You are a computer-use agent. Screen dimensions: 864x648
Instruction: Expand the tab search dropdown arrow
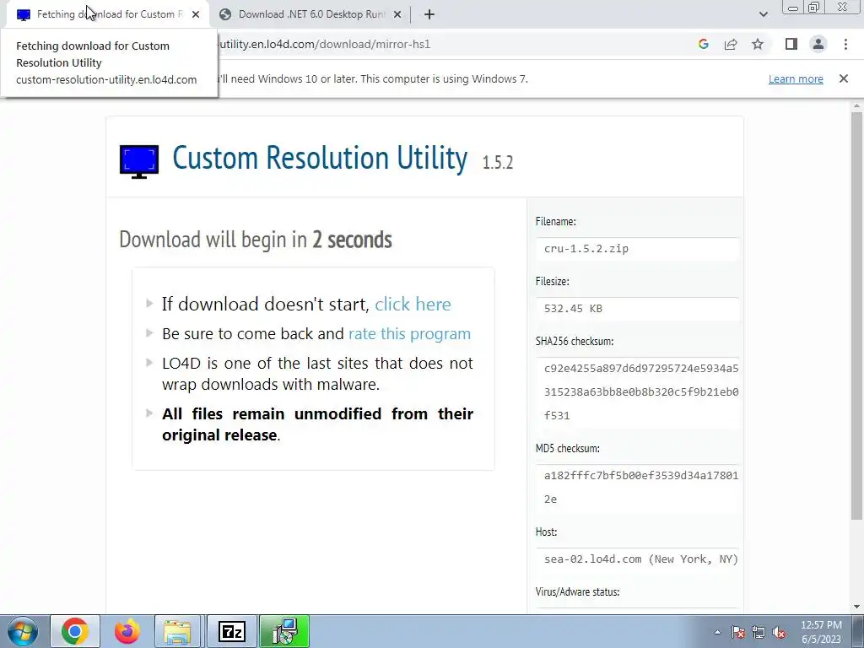(763, 14)
